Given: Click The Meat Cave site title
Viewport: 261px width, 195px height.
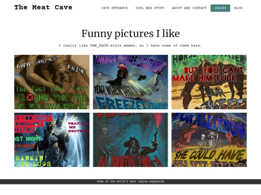Looking at the screenshot, I should pyautogui.click(x=43, y=7).
